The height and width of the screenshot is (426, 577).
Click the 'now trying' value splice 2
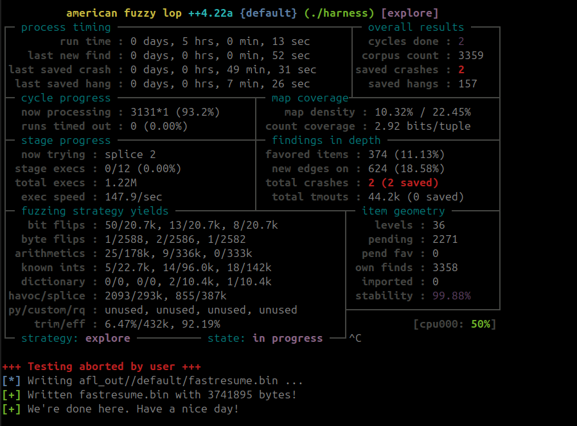point(130,154)
